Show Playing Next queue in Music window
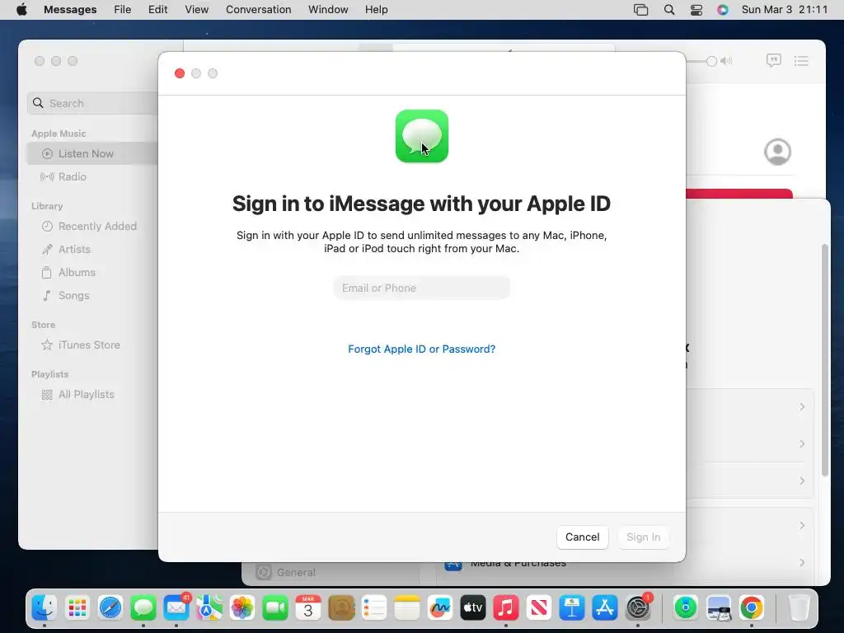 (x=801, y=61)
